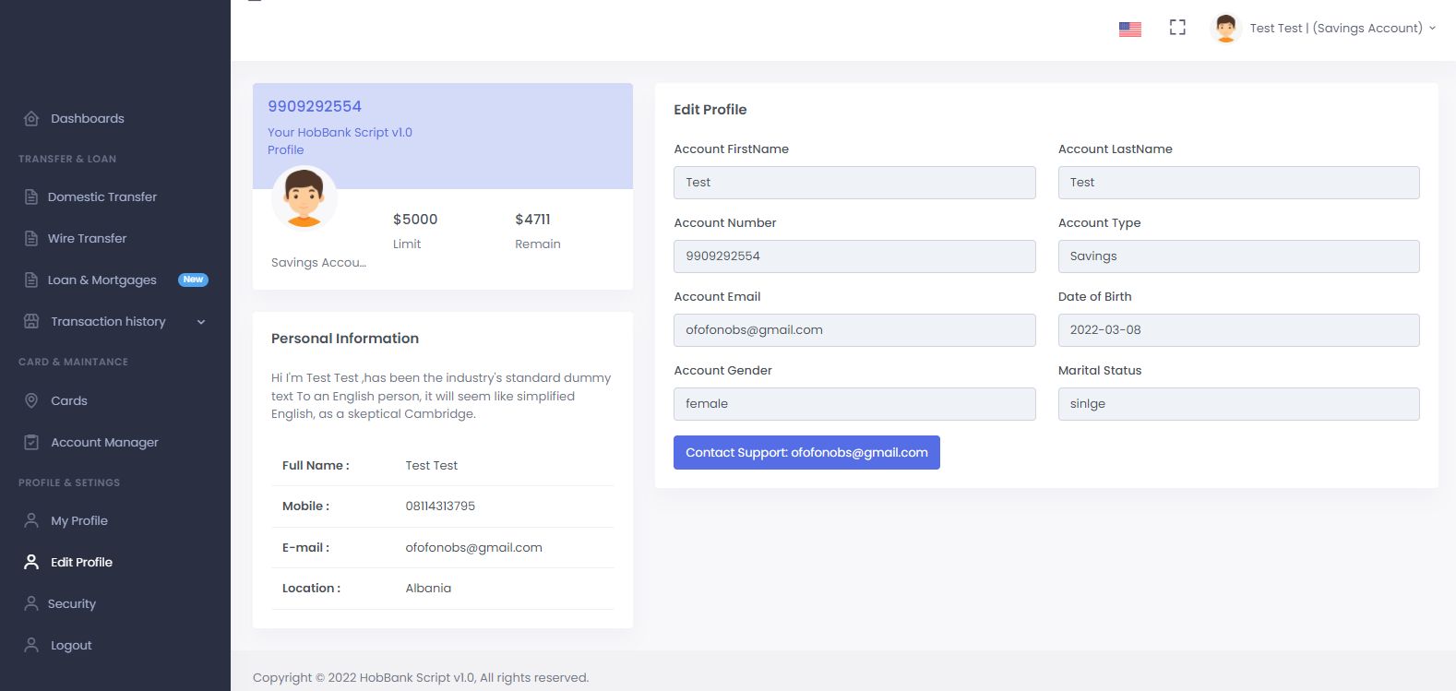Click the profile avatar picture in card
This screenshot has width=1456, height=691.
point(304,197)
